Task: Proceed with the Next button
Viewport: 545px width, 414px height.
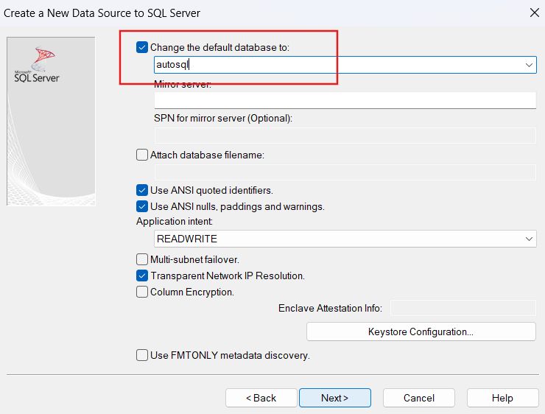Action: 335,398
